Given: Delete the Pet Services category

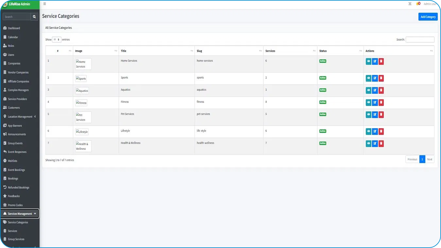Looking at the screenshot, I should coord(381,114).
